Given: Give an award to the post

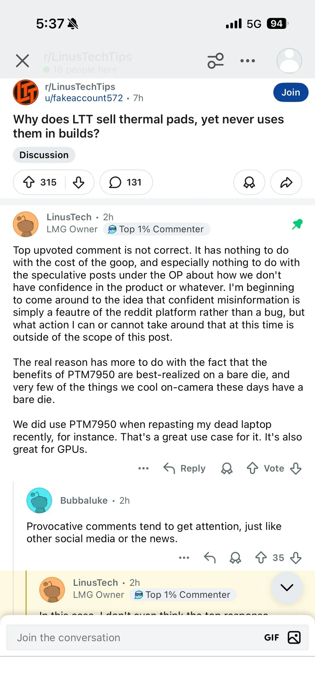Looking at the screenshot, I should (249, 182).
